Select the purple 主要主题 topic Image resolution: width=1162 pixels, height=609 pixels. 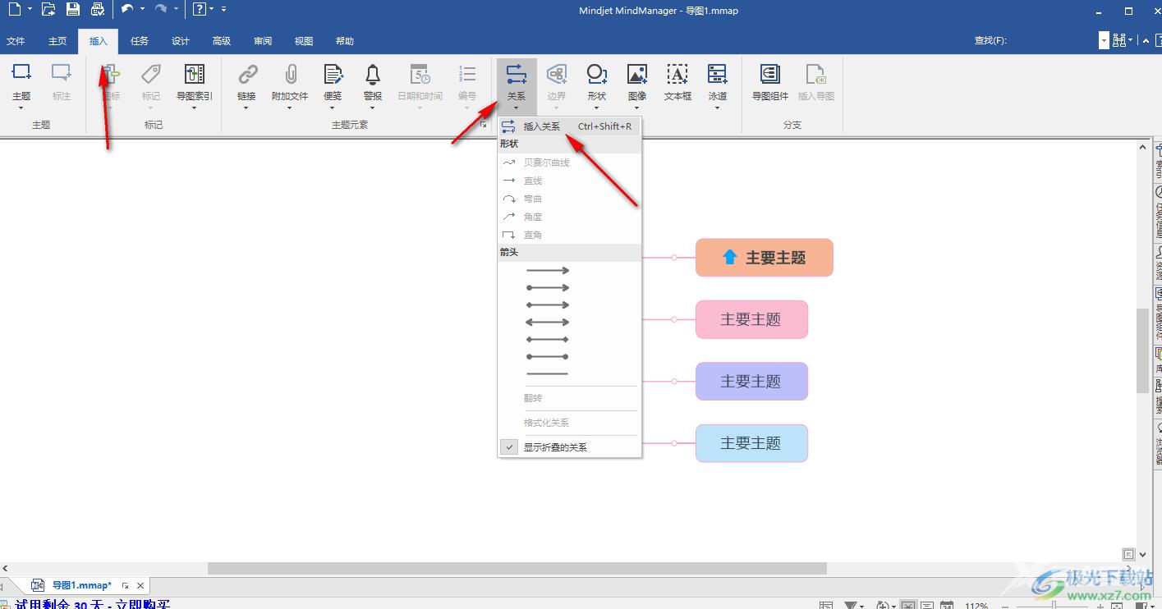pos(751,381)
